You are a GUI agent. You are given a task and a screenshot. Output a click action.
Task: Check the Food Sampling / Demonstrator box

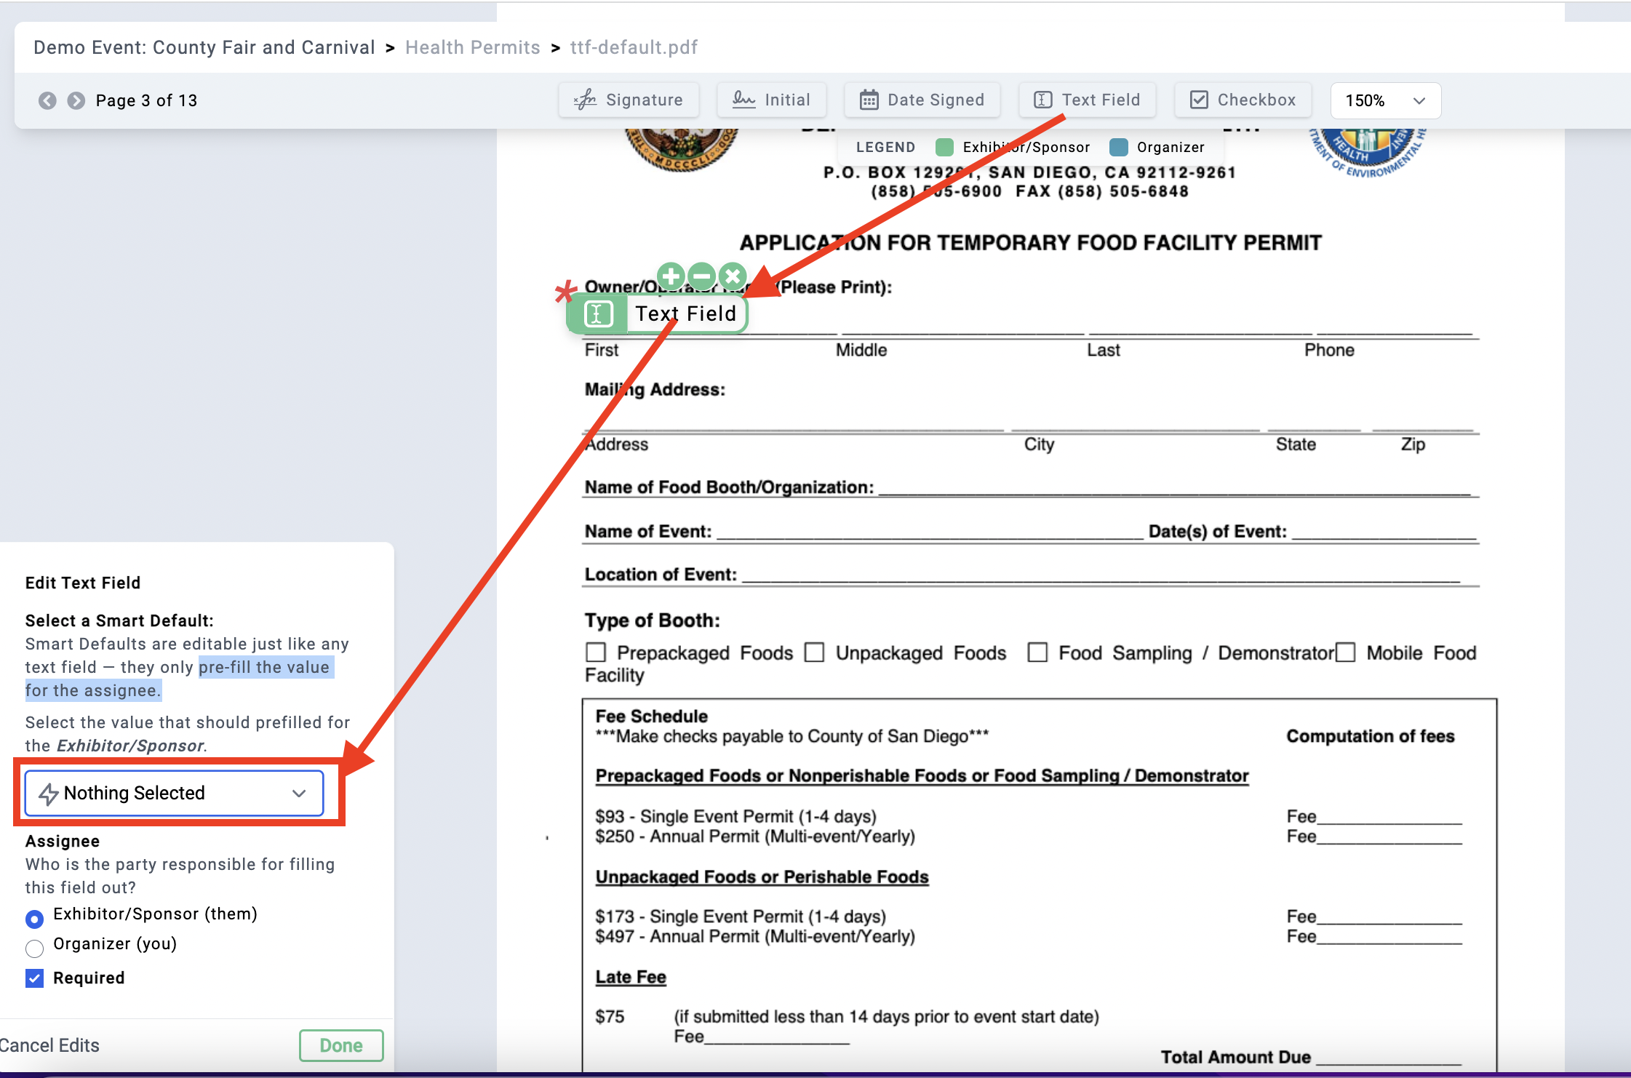(x=1037, y=652)
